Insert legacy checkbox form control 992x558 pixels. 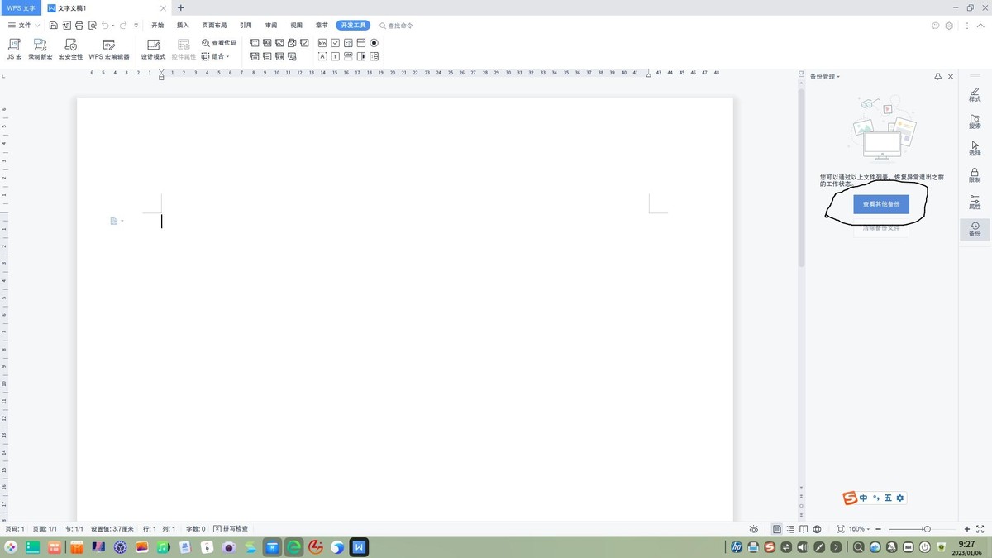tap(335, 42)
